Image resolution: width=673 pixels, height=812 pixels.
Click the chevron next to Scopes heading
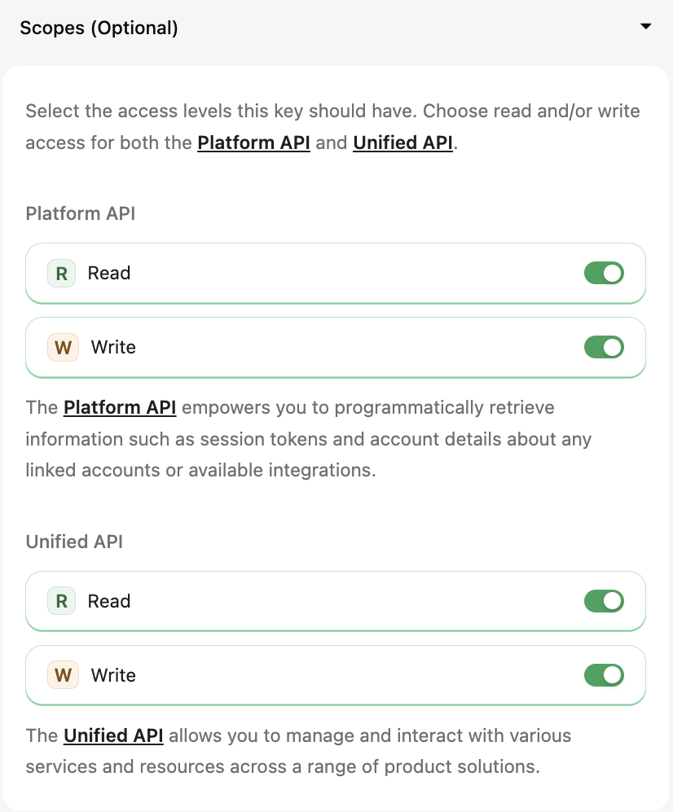click(x=645, y=26)
